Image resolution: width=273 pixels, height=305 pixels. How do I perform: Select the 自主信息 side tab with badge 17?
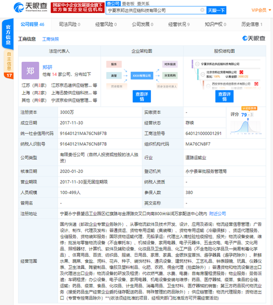(x=9, y=64)
